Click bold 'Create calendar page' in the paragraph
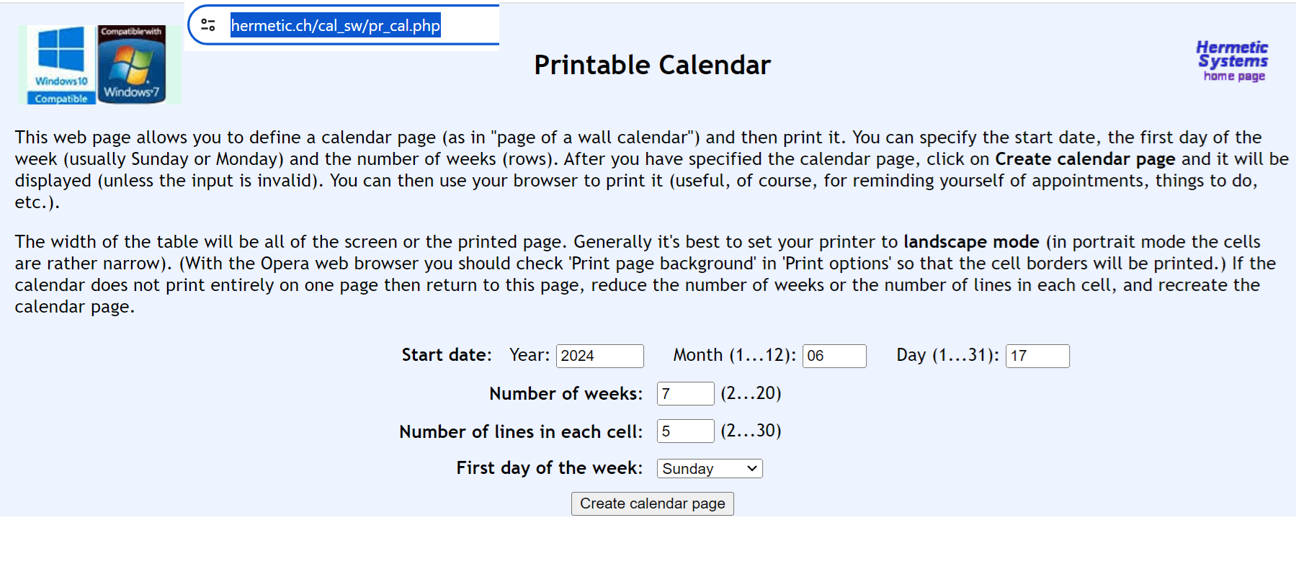The width and height of the screenshot is (1296, 569). point(1085,159)
